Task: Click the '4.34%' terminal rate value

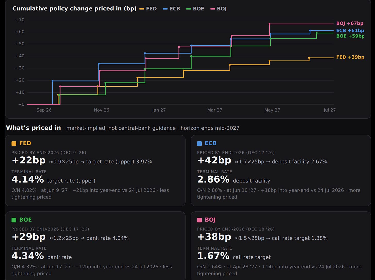Action: [x=28, y=256]
